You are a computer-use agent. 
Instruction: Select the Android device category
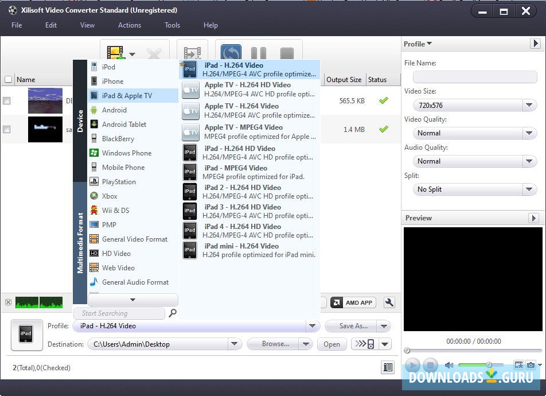pos(132,110)
